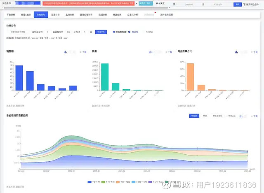The image size is (264, 193).
Task: Open the 海外电商洞察 tab
Action: point(167,15)
